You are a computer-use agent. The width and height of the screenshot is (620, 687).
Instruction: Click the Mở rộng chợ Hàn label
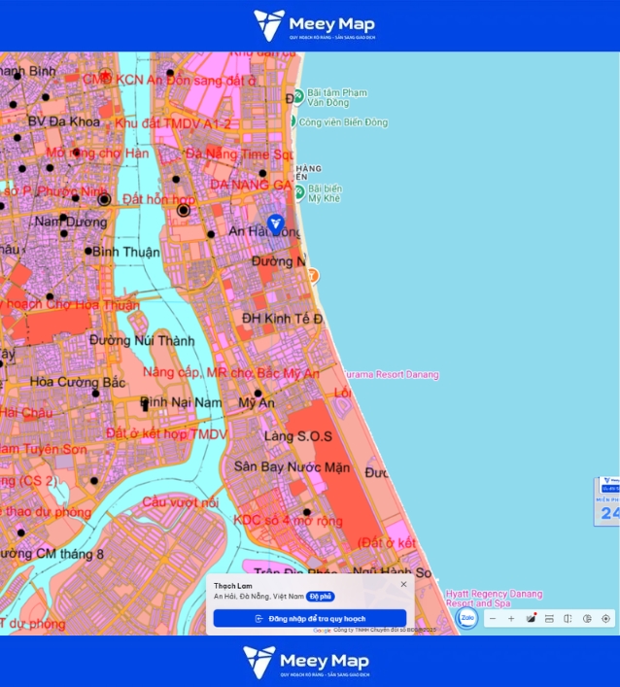[x=97, y=153]
